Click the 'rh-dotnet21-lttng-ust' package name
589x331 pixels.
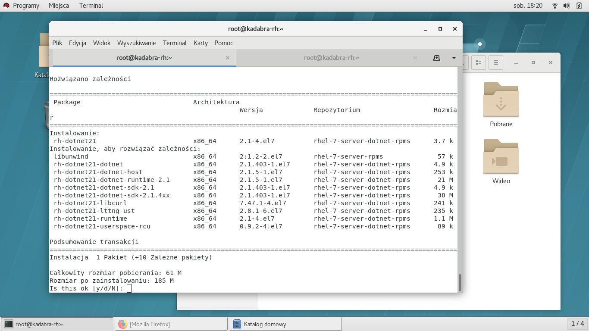click(x=94, y=211)
